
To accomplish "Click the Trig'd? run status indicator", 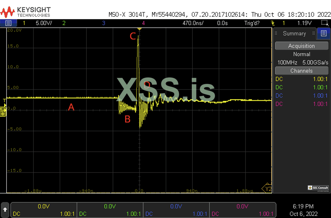I will [x=252, y=23].
